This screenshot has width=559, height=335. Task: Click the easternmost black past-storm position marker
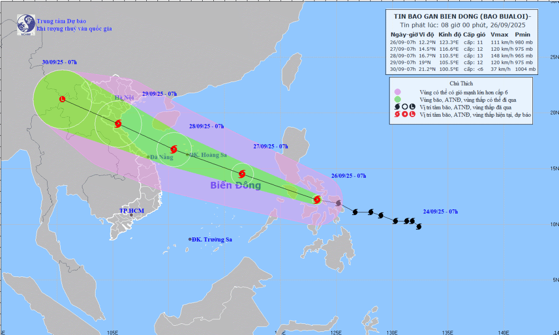pos(418,227)
